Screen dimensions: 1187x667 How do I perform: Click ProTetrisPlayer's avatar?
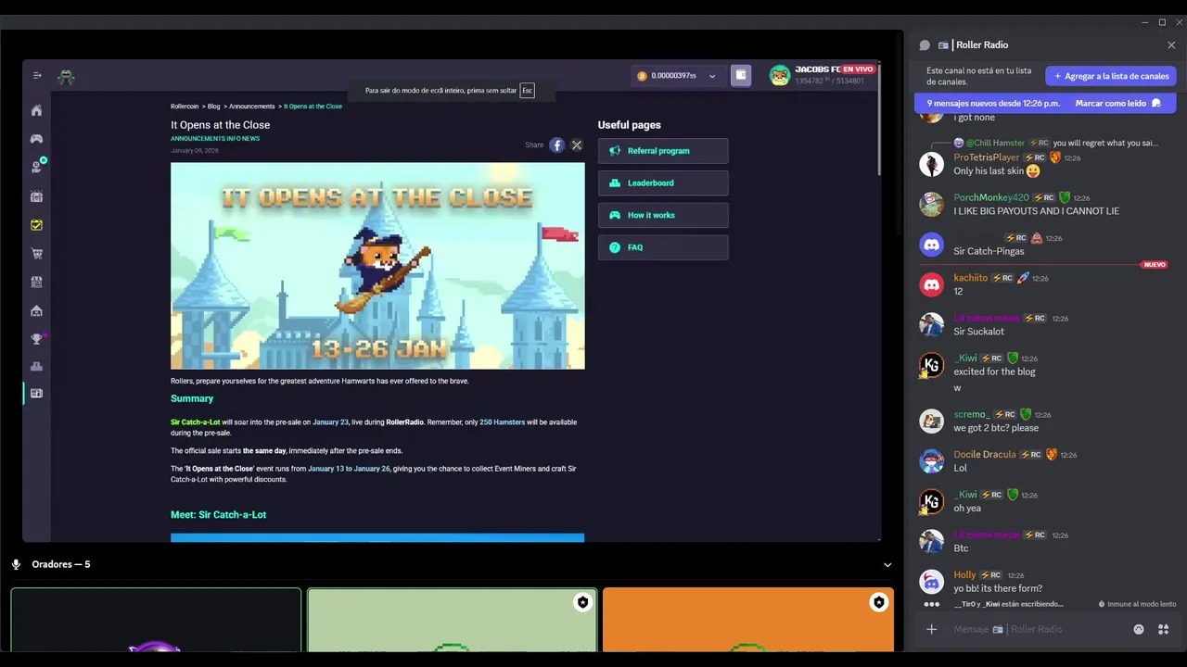[931, 164]
